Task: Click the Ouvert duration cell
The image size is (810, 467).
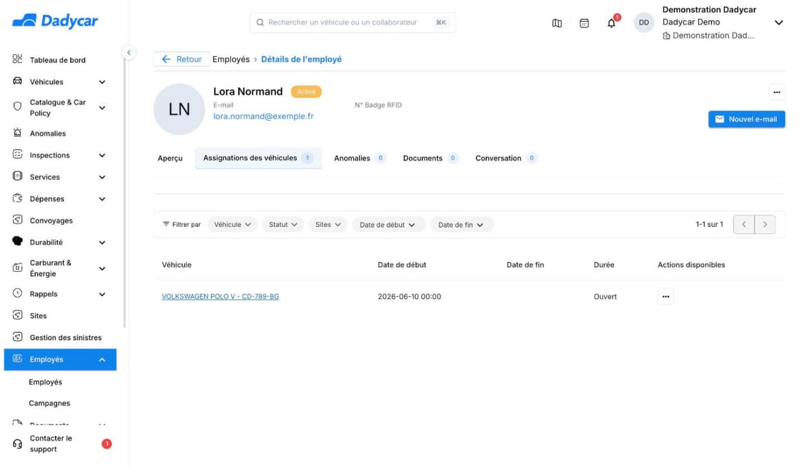Action: (605, 297)
